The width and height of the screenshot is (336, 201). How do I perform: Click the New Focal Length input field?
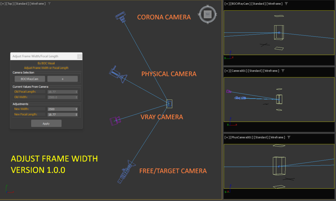61,115
